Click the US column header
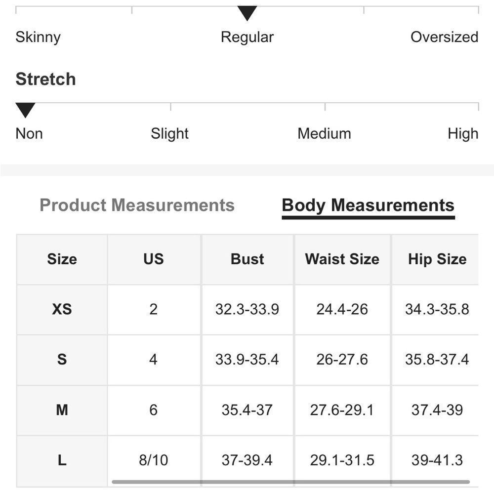494x494 pixels. [x=154, y=259]
